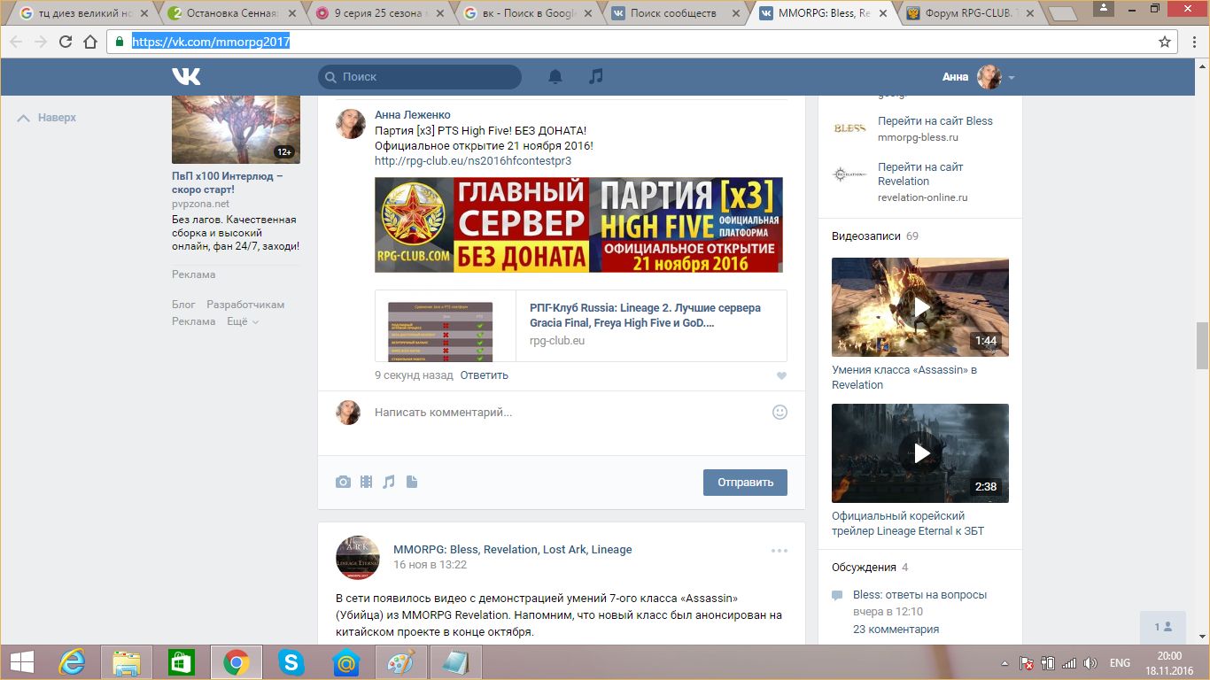Attach a photo with camera icon
The image size is (1210, 680).
point(343,482)
